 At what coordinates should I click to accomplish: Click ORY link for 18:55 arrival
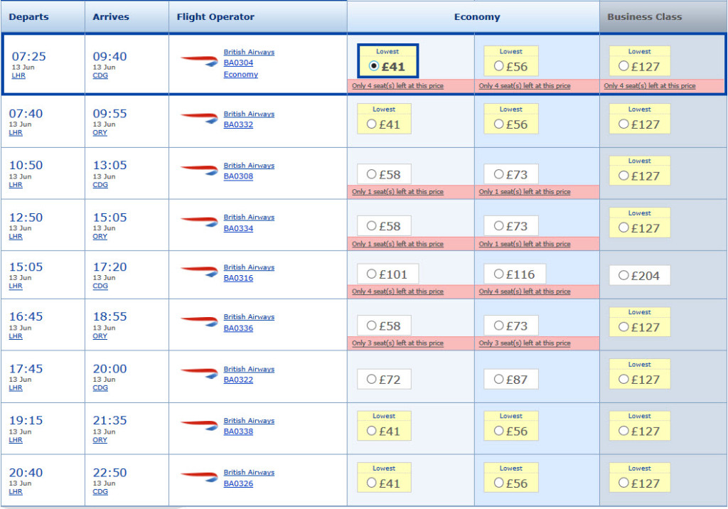tap(100, 336)
